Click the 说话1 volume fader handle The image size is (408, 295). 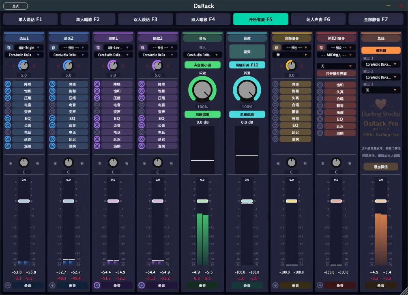(x=24, y=201)
